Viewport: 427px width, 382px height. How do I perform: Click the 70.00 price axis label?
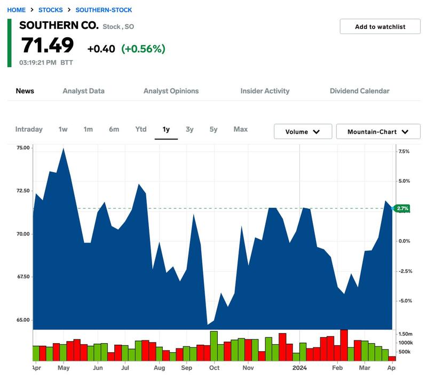23,234
